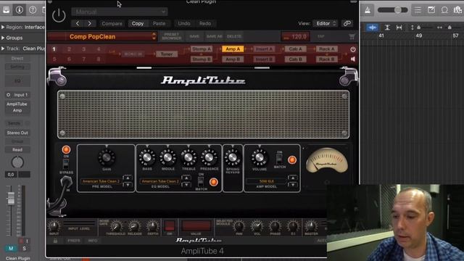Screen dimensions: 464x261
Task: Open the Logic note pad icon
Action: point(431,10)
